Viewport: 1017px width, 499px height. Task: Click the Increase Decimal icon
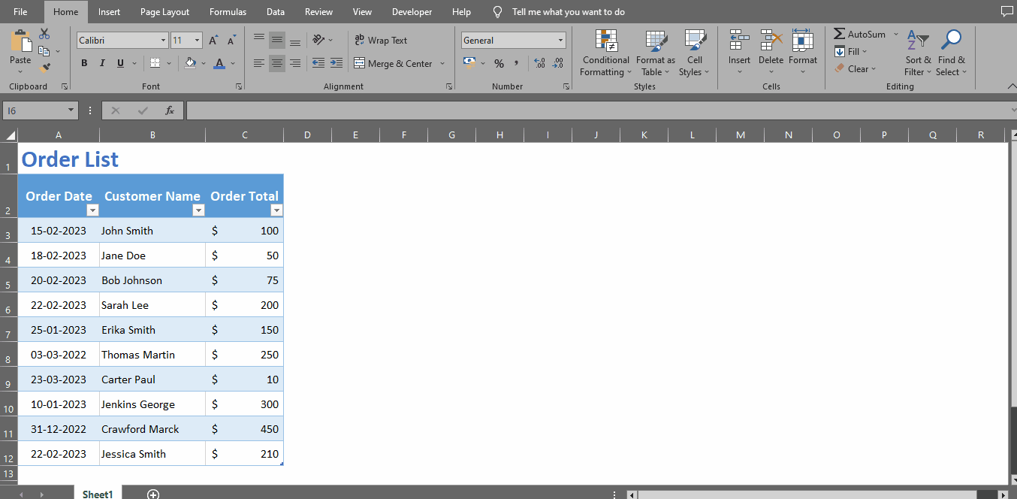(x=539, y=63)
